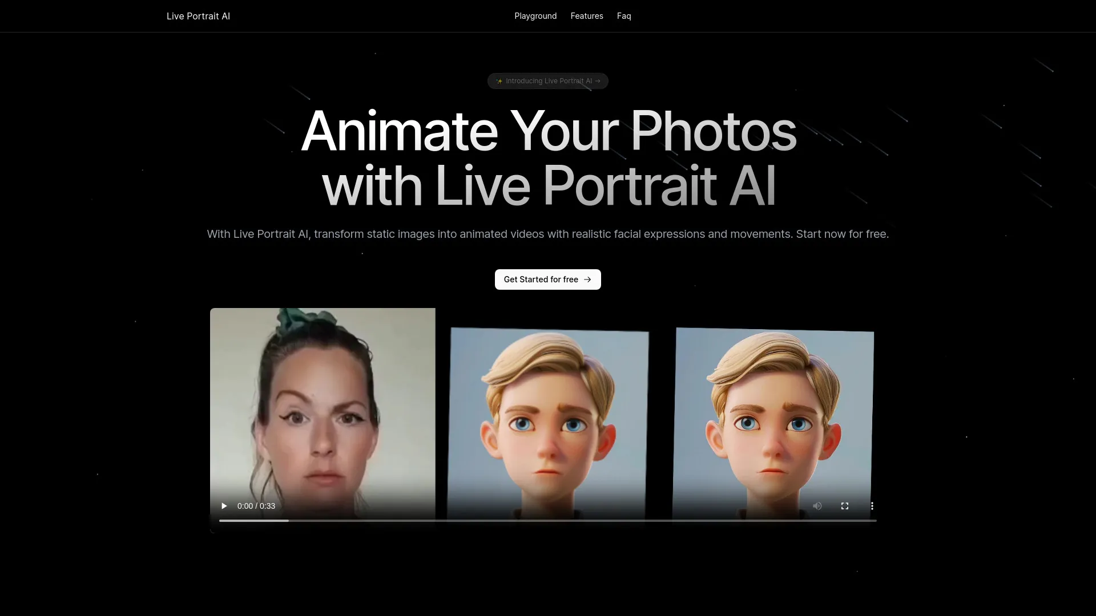Open the Features section
The image size is (1096, 616).
point(587,15)
